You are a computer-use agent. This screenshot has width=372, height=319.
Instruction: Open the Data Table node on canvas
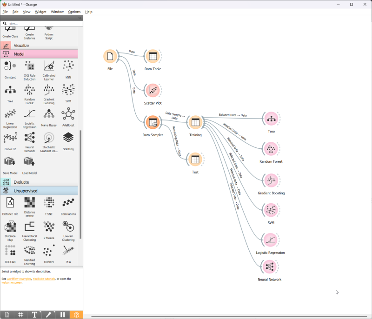(153, 56)
